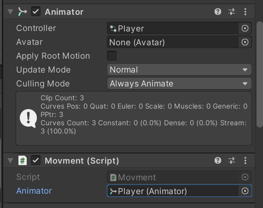Open the Culling Mode dropdown
The height and width of the screenshot is (208, 263).
(179, 84)
